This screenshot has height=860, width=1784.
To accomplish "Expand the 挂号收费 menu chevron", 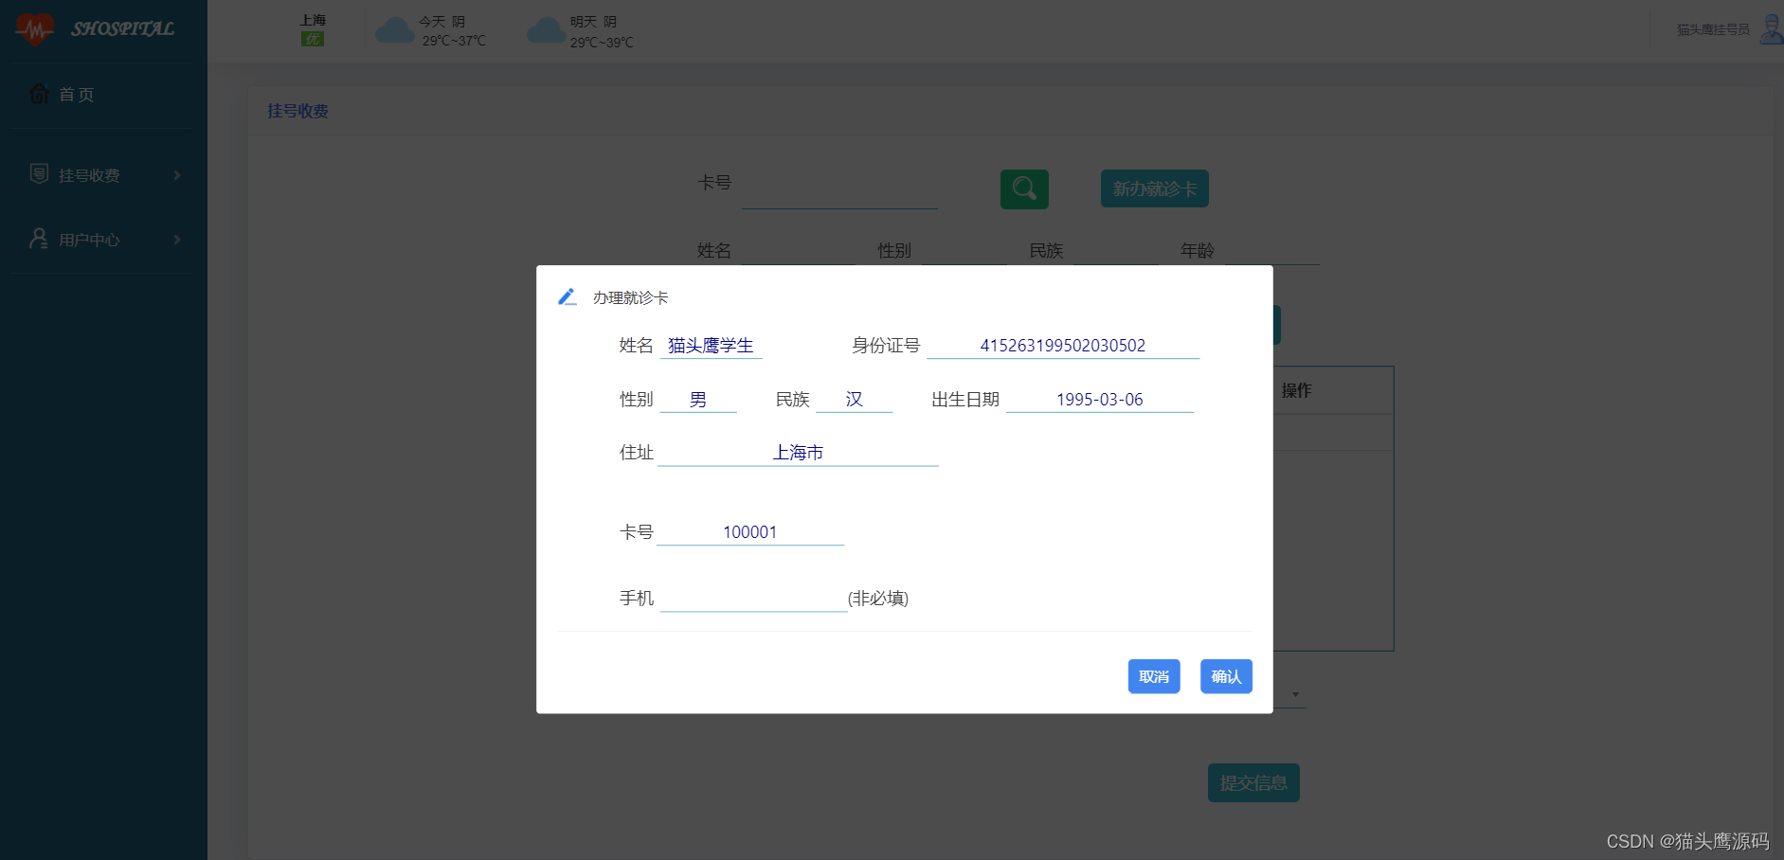I will coord(177,175).
